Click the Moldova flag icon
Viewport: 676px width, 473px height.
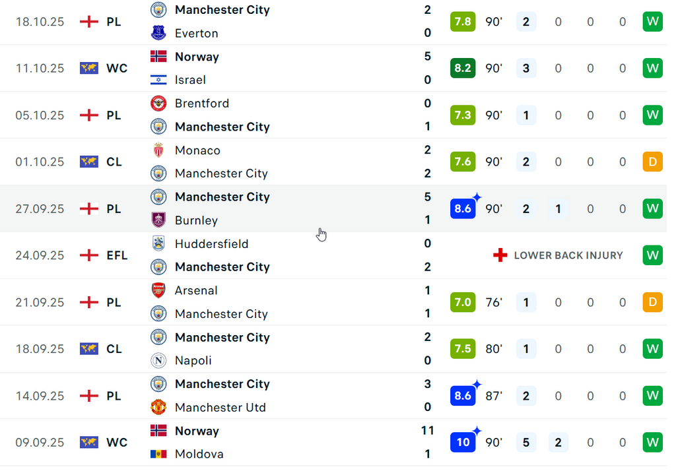pos(158,454)
